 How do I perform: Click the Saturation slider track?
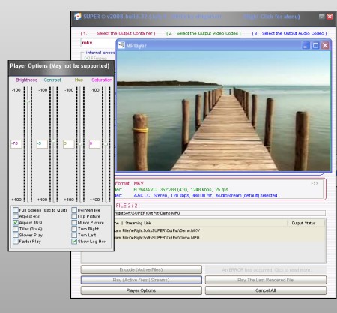tap(106, 144)
